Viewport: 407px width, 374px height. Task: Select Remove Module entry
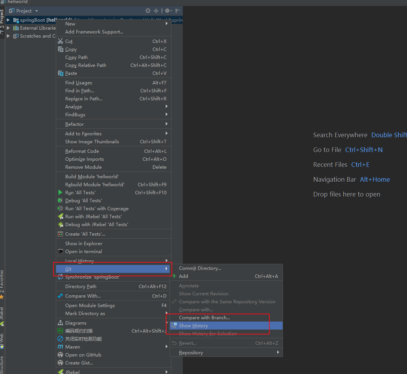click(113, 167)
